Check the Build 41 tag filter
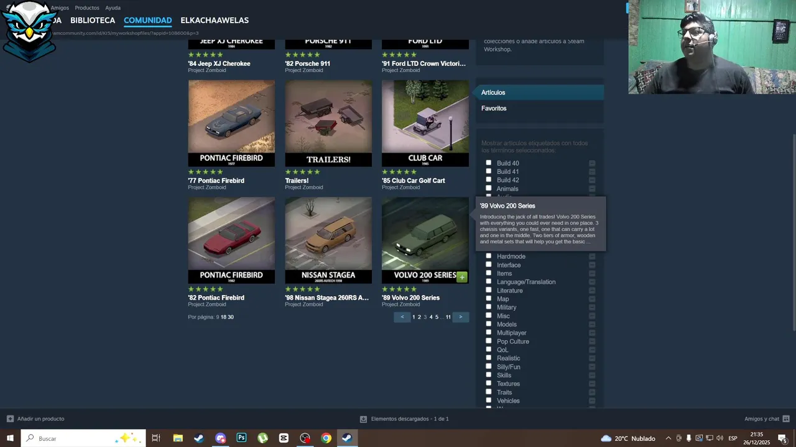796x447 pixels. point(488,171)
